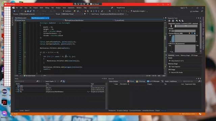Click the Application Insights button

(x=138, y=11)
